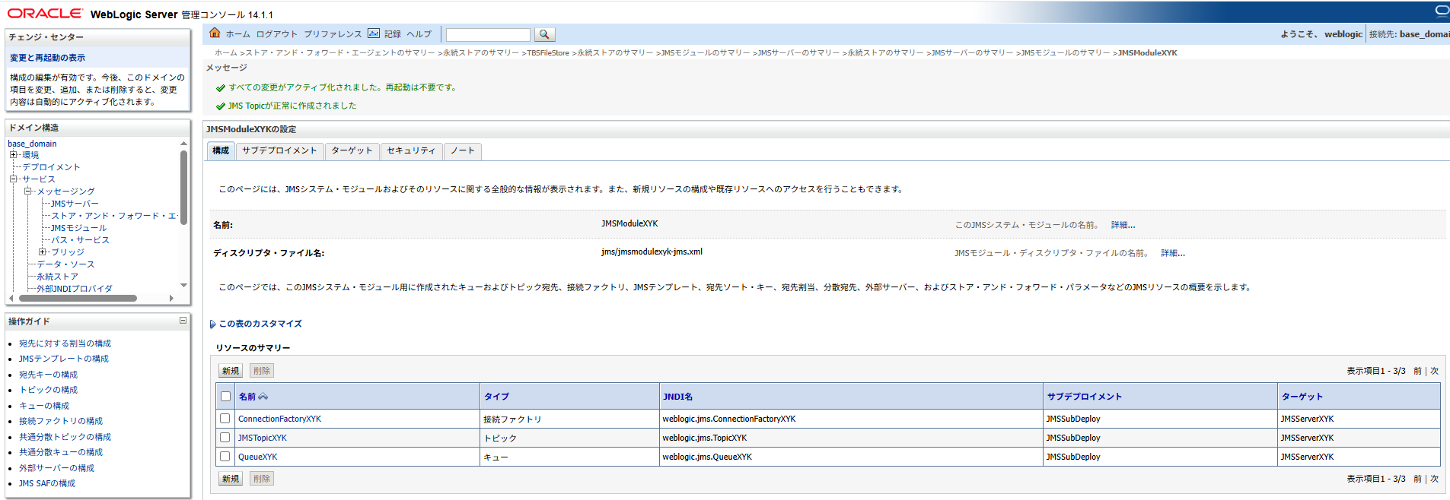Click 次 pager link above the table
This screenshot has width=1450, height=500.
[1434, 371]
